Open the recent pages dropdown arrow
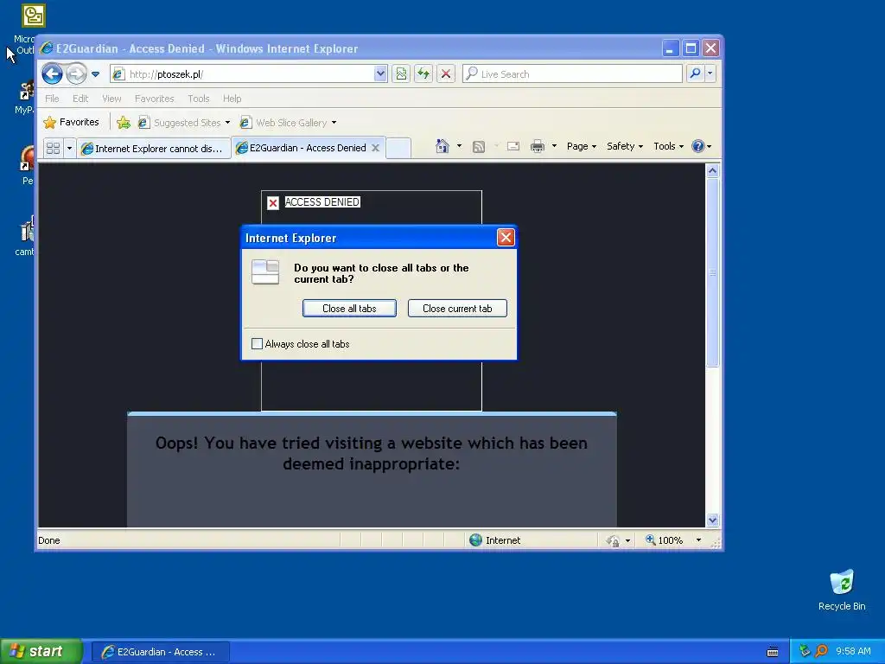This screenshot has height=664, width=885. (95, 74)
